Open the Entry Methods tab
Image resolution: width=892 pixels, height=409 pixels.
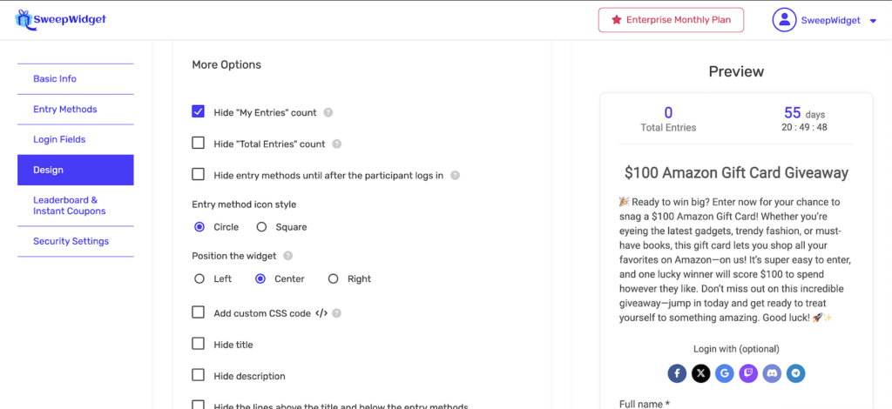pos(65,110)
